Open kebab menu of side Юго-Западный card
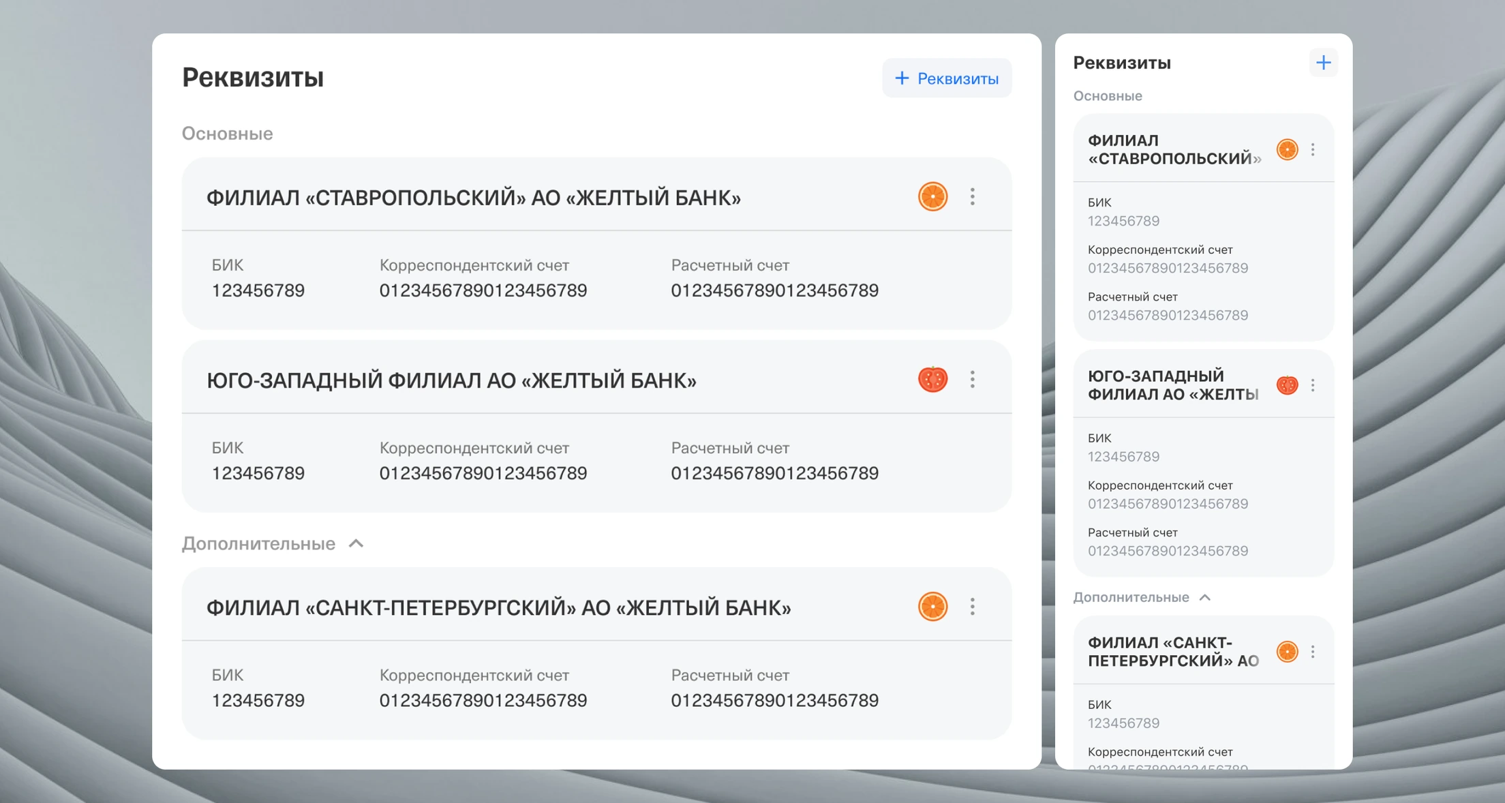Image resolution: width=1505 pixels, height=803 pixels. [x=1313, y=385]
